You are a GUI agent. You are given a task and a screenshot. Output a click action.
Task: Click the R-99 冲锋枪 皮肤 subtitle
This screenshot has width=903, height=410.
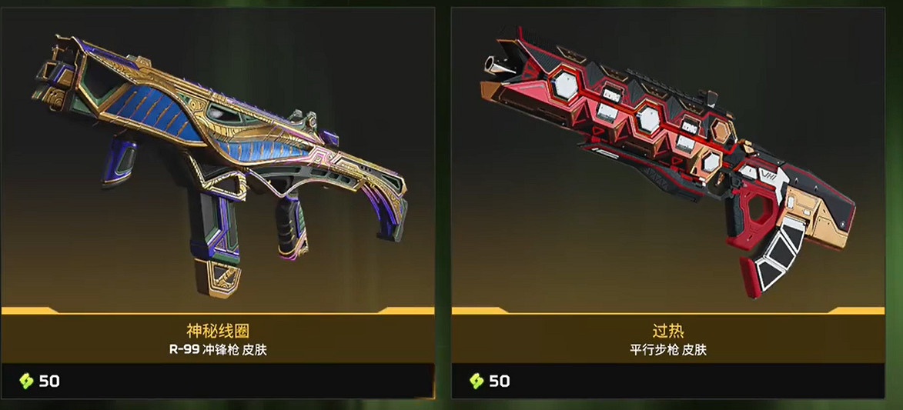pos(218,350)
